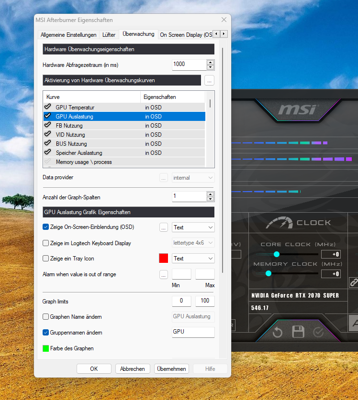Toggle checkmark for FB Nutzung curve
Screen dimensions: 358x400
(47, 125)
